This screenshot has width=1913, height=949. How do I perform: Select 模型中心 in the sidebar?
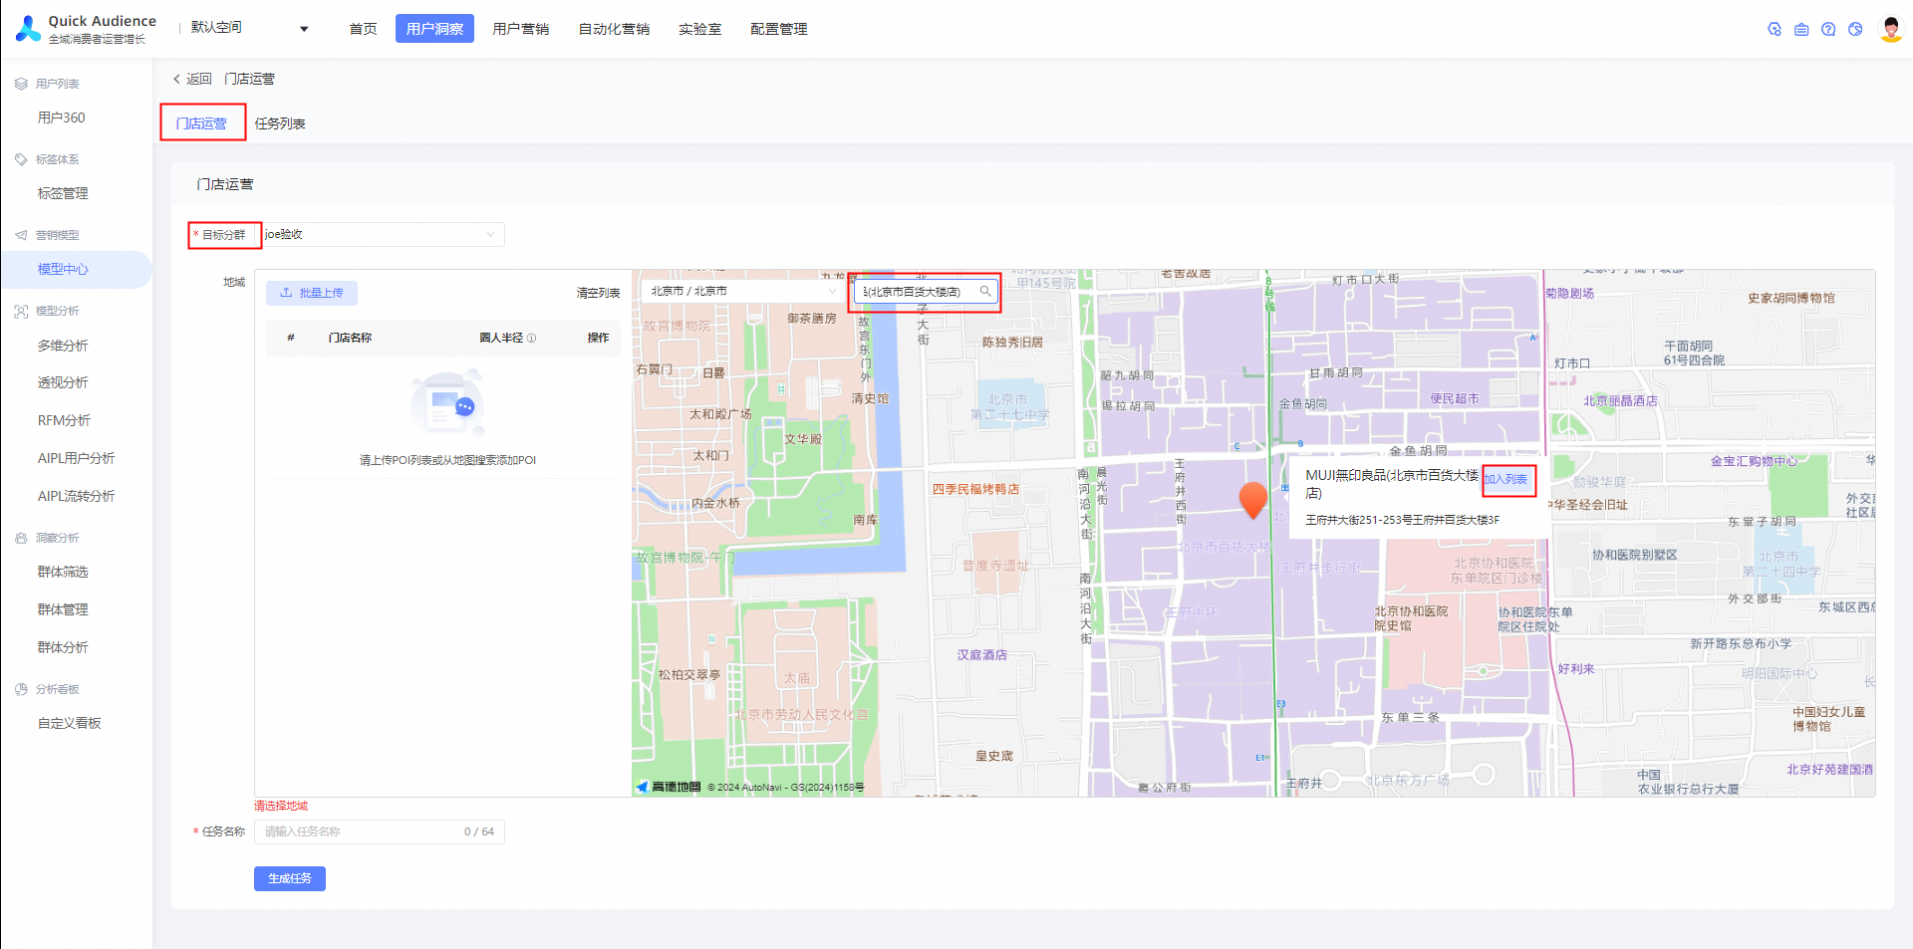[63, 269]
